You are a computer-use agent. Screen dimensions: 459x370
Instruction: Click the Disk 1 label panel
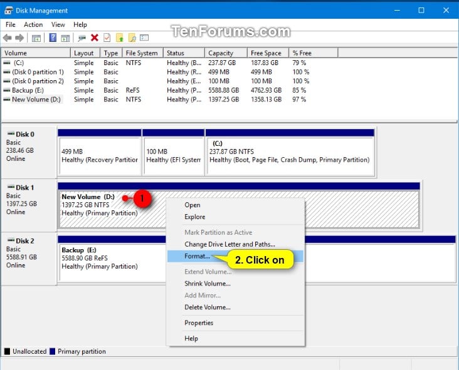pyautogui.click(x=29, y=205)
